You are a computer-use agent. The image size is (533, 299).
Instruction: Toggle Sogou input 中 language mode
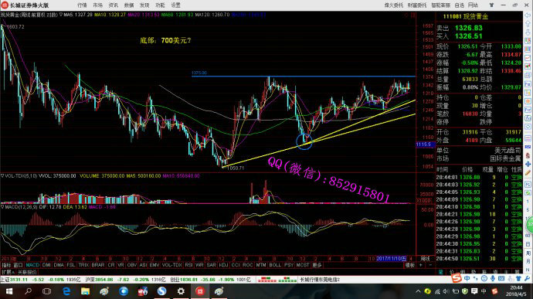point(467,279)
